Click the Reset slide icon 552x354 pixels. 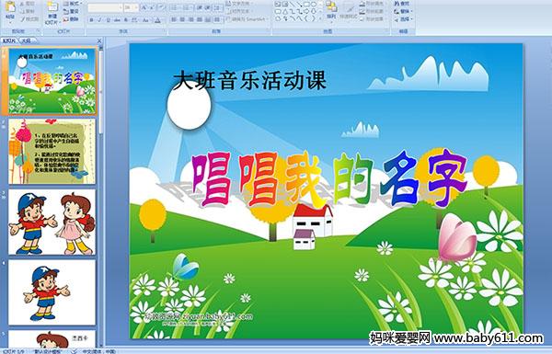(x=71, y=12)
